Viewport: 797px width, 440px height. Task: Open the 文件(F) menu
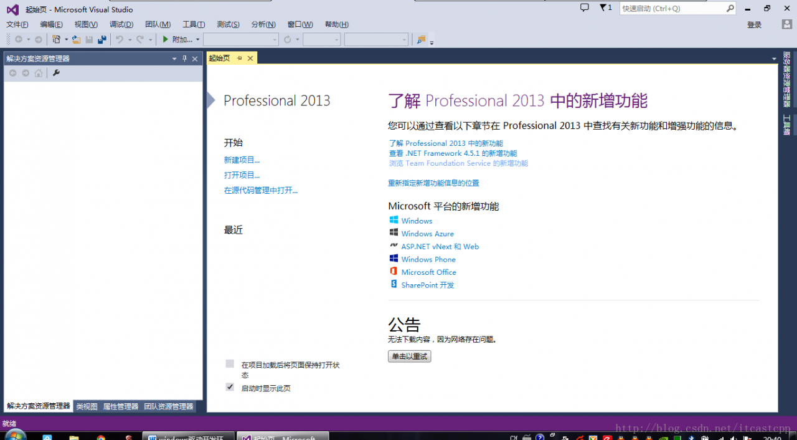[17, 24]
